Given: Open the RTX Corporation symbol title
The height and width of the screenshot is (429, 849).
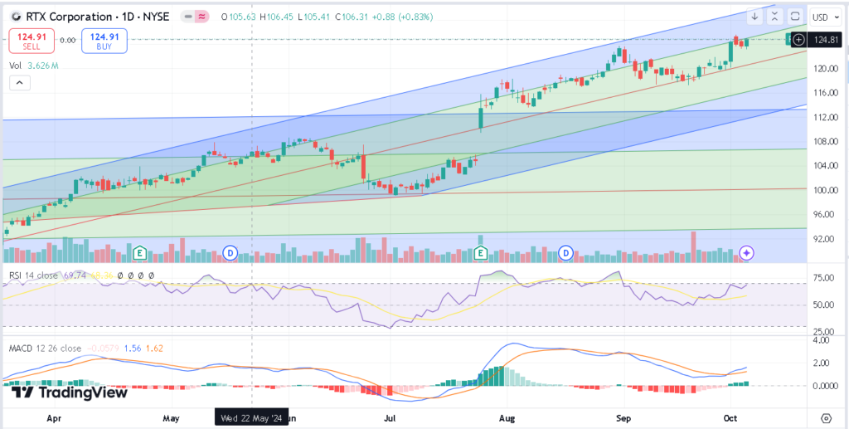Looking at the screenshot, I should (x=98, y=17).
